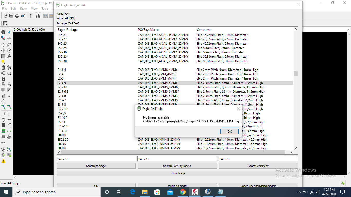Open the SCR script dropdown button

pos(45,16)
